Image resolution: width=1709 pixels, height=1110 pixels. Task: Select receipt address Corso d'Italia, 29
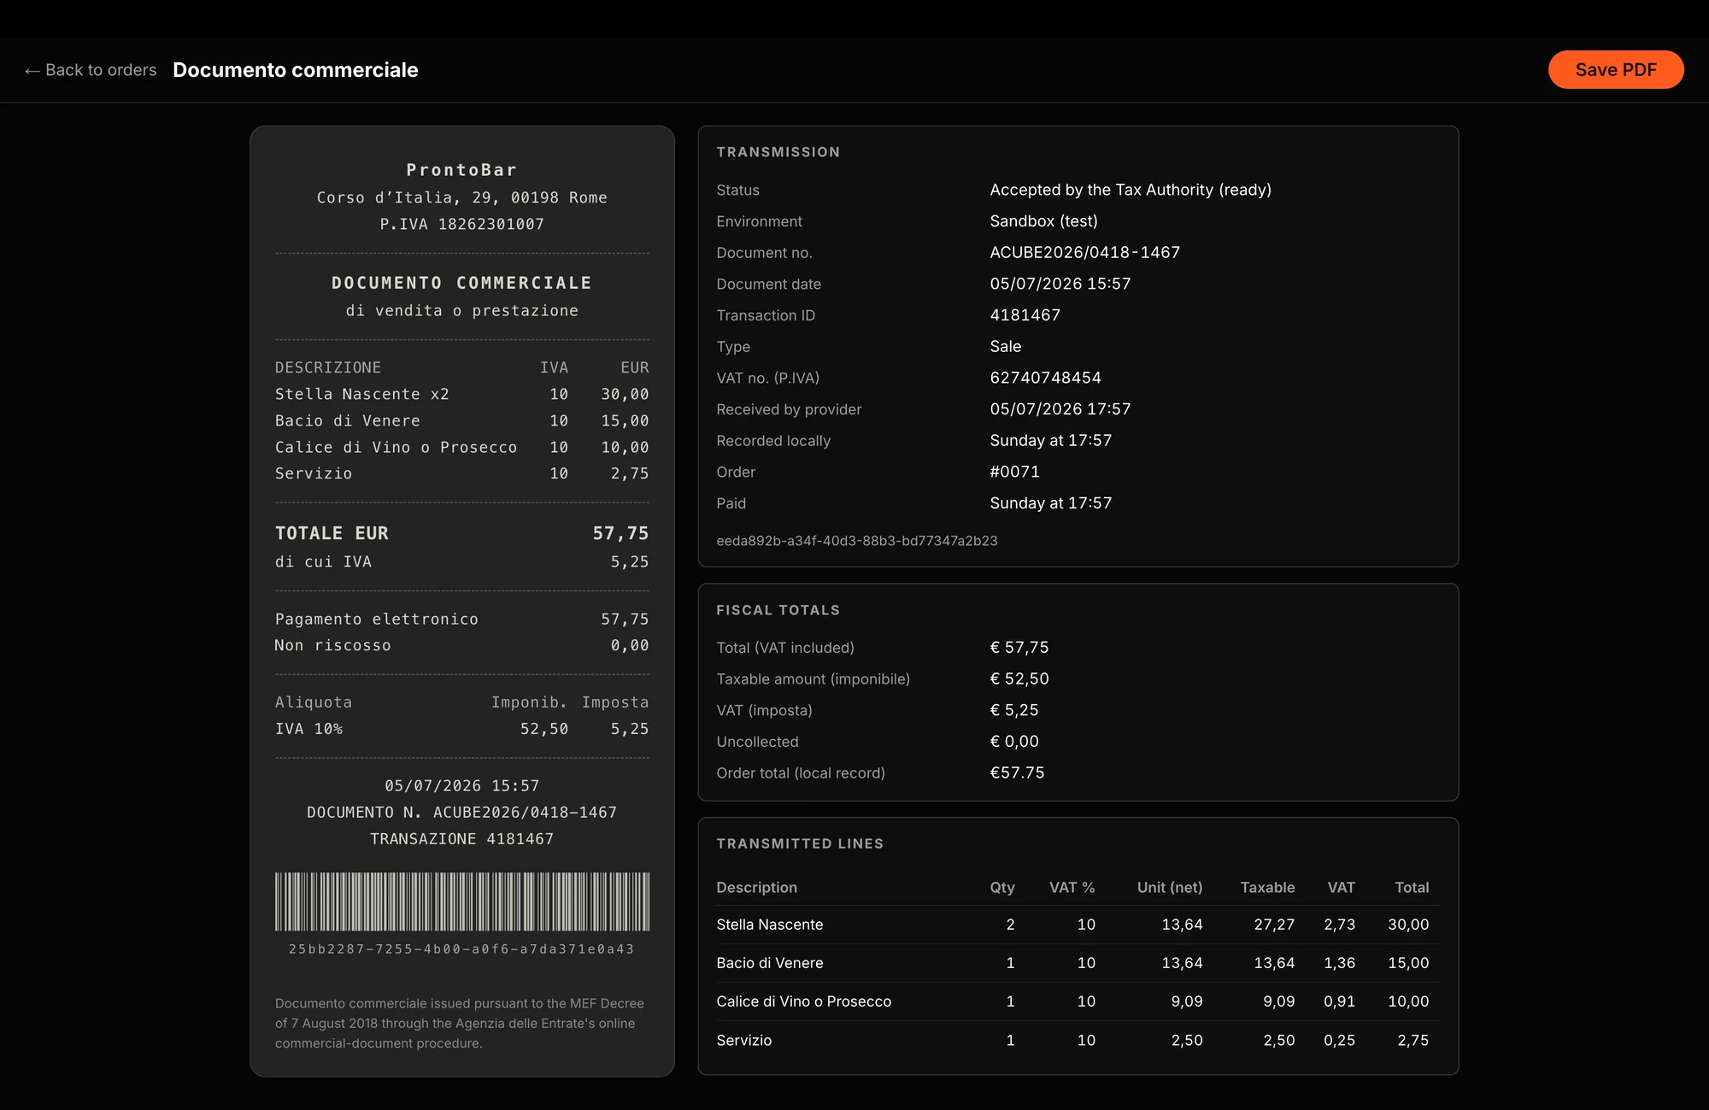click(x=461, y=197)
